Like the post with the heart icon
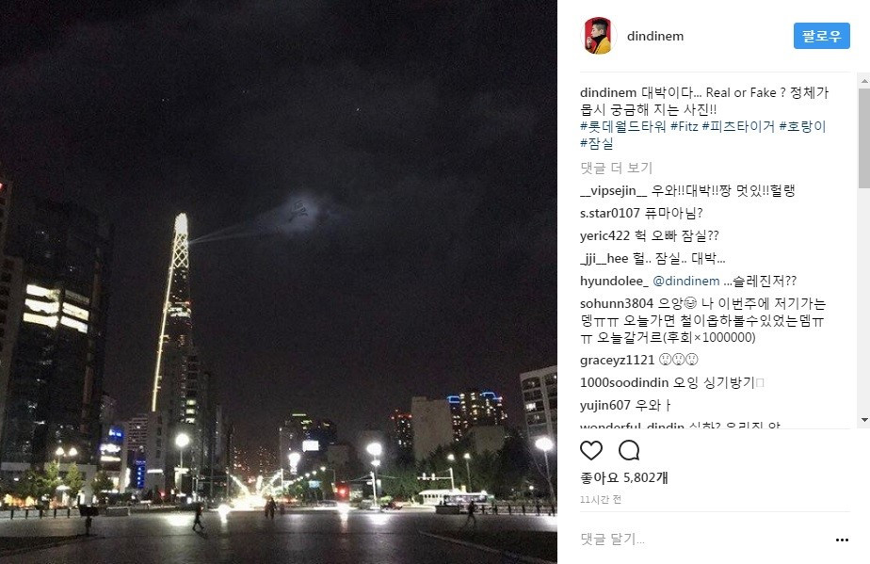The width and height of the screenshot is (870, 564). [591, 450]
